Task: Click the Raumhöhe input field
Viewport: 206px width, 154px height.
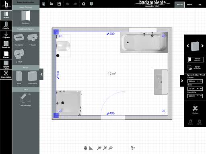Action: pos(192,96)
